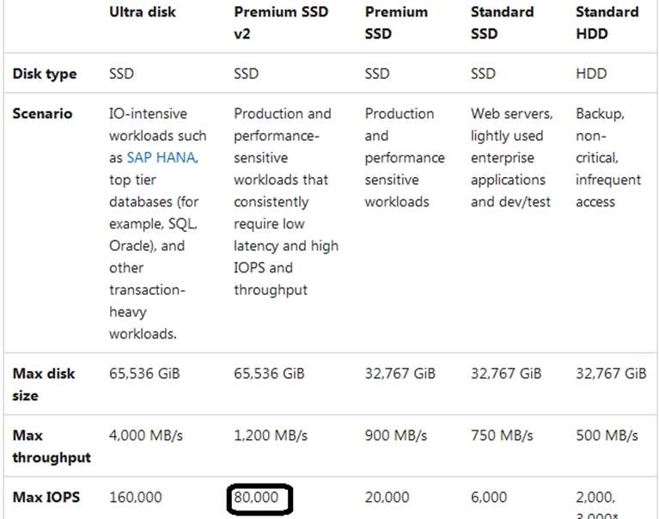Select the 900 MB/s throughput value
The height and width of the screenshot is (519, 659).
tap(397, 436)
